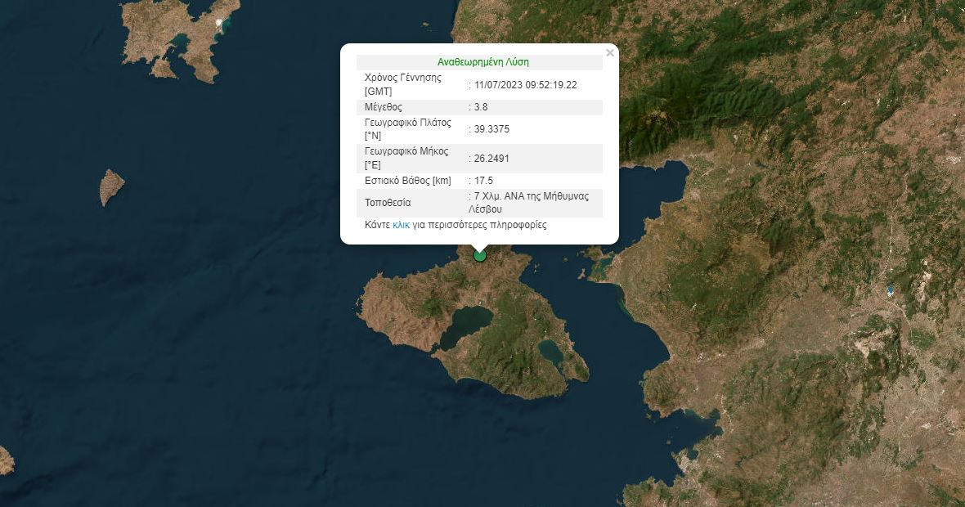Select the latitude value 39.3375
This screenshot has width=965, height=507.
coord(491,129)
